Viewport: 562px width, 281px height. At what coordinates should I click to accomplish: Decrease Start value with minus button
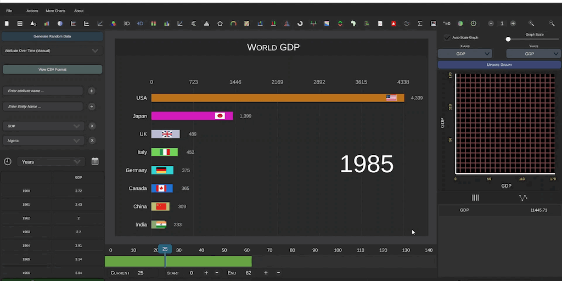[x=217, y=273]
